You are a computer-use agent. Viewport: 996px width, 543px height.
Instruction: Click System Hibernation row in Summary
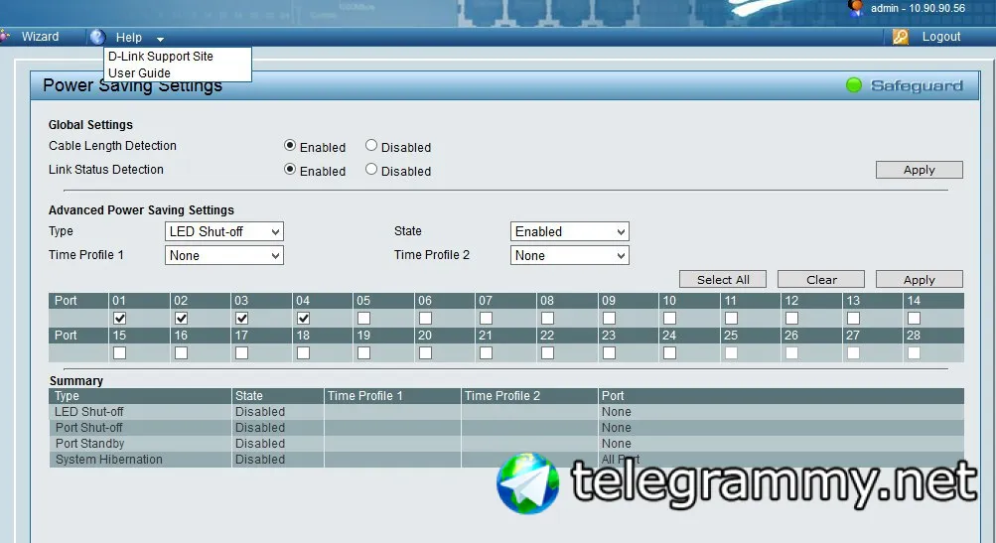[506, 460]
